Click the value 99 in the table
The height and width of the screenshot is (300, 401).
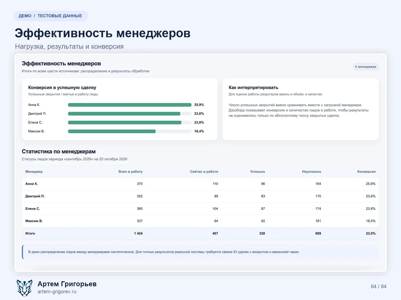coord(216,196)
